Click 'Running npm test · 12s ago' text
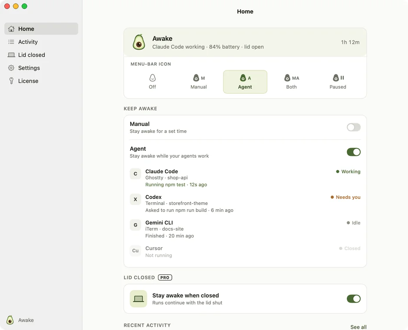 tap(176, 185)
